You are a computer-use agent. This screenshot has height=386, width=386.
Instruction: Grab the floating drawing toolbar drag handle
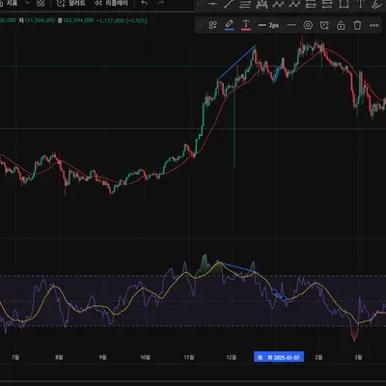[200, 25]
